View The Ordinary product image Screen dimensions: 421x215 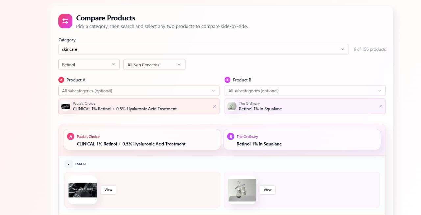click(268, 190)
